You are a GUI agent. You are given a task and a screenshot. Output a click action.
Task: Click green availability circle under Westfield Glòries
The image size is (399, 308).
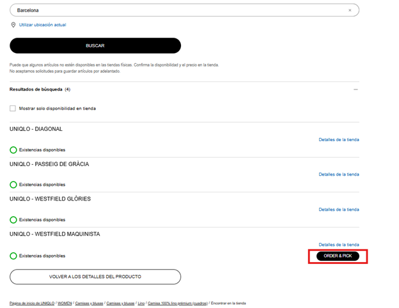click(13, 219)
